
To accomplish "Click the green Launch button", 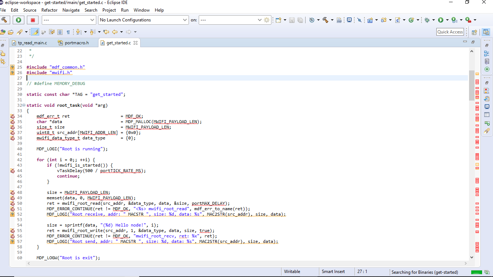I will tap(19, 20).
